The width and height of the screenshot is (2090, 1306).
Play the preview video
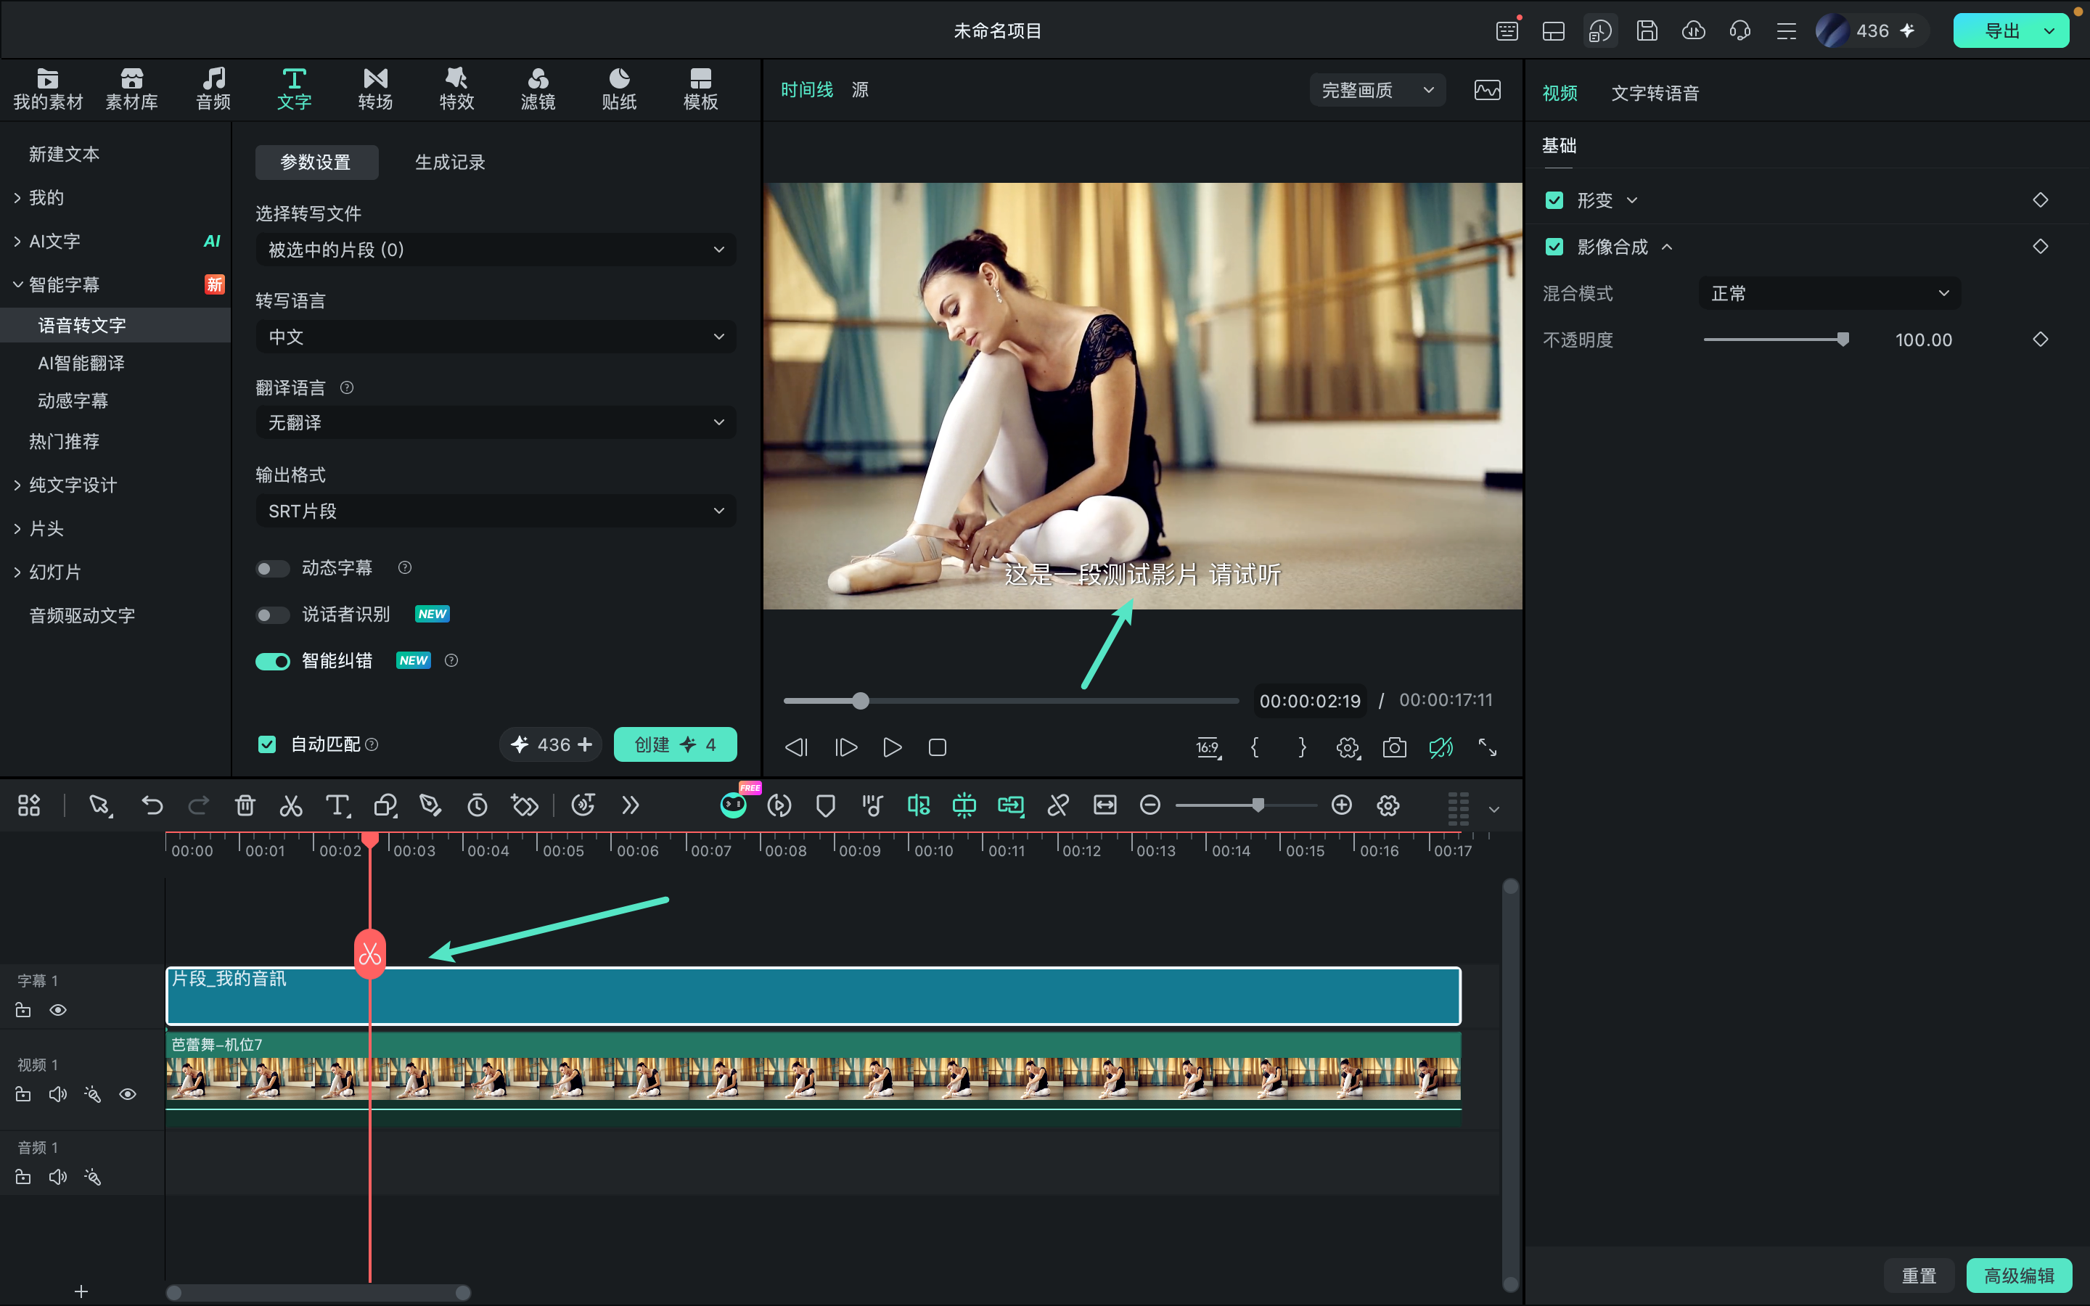892,747
